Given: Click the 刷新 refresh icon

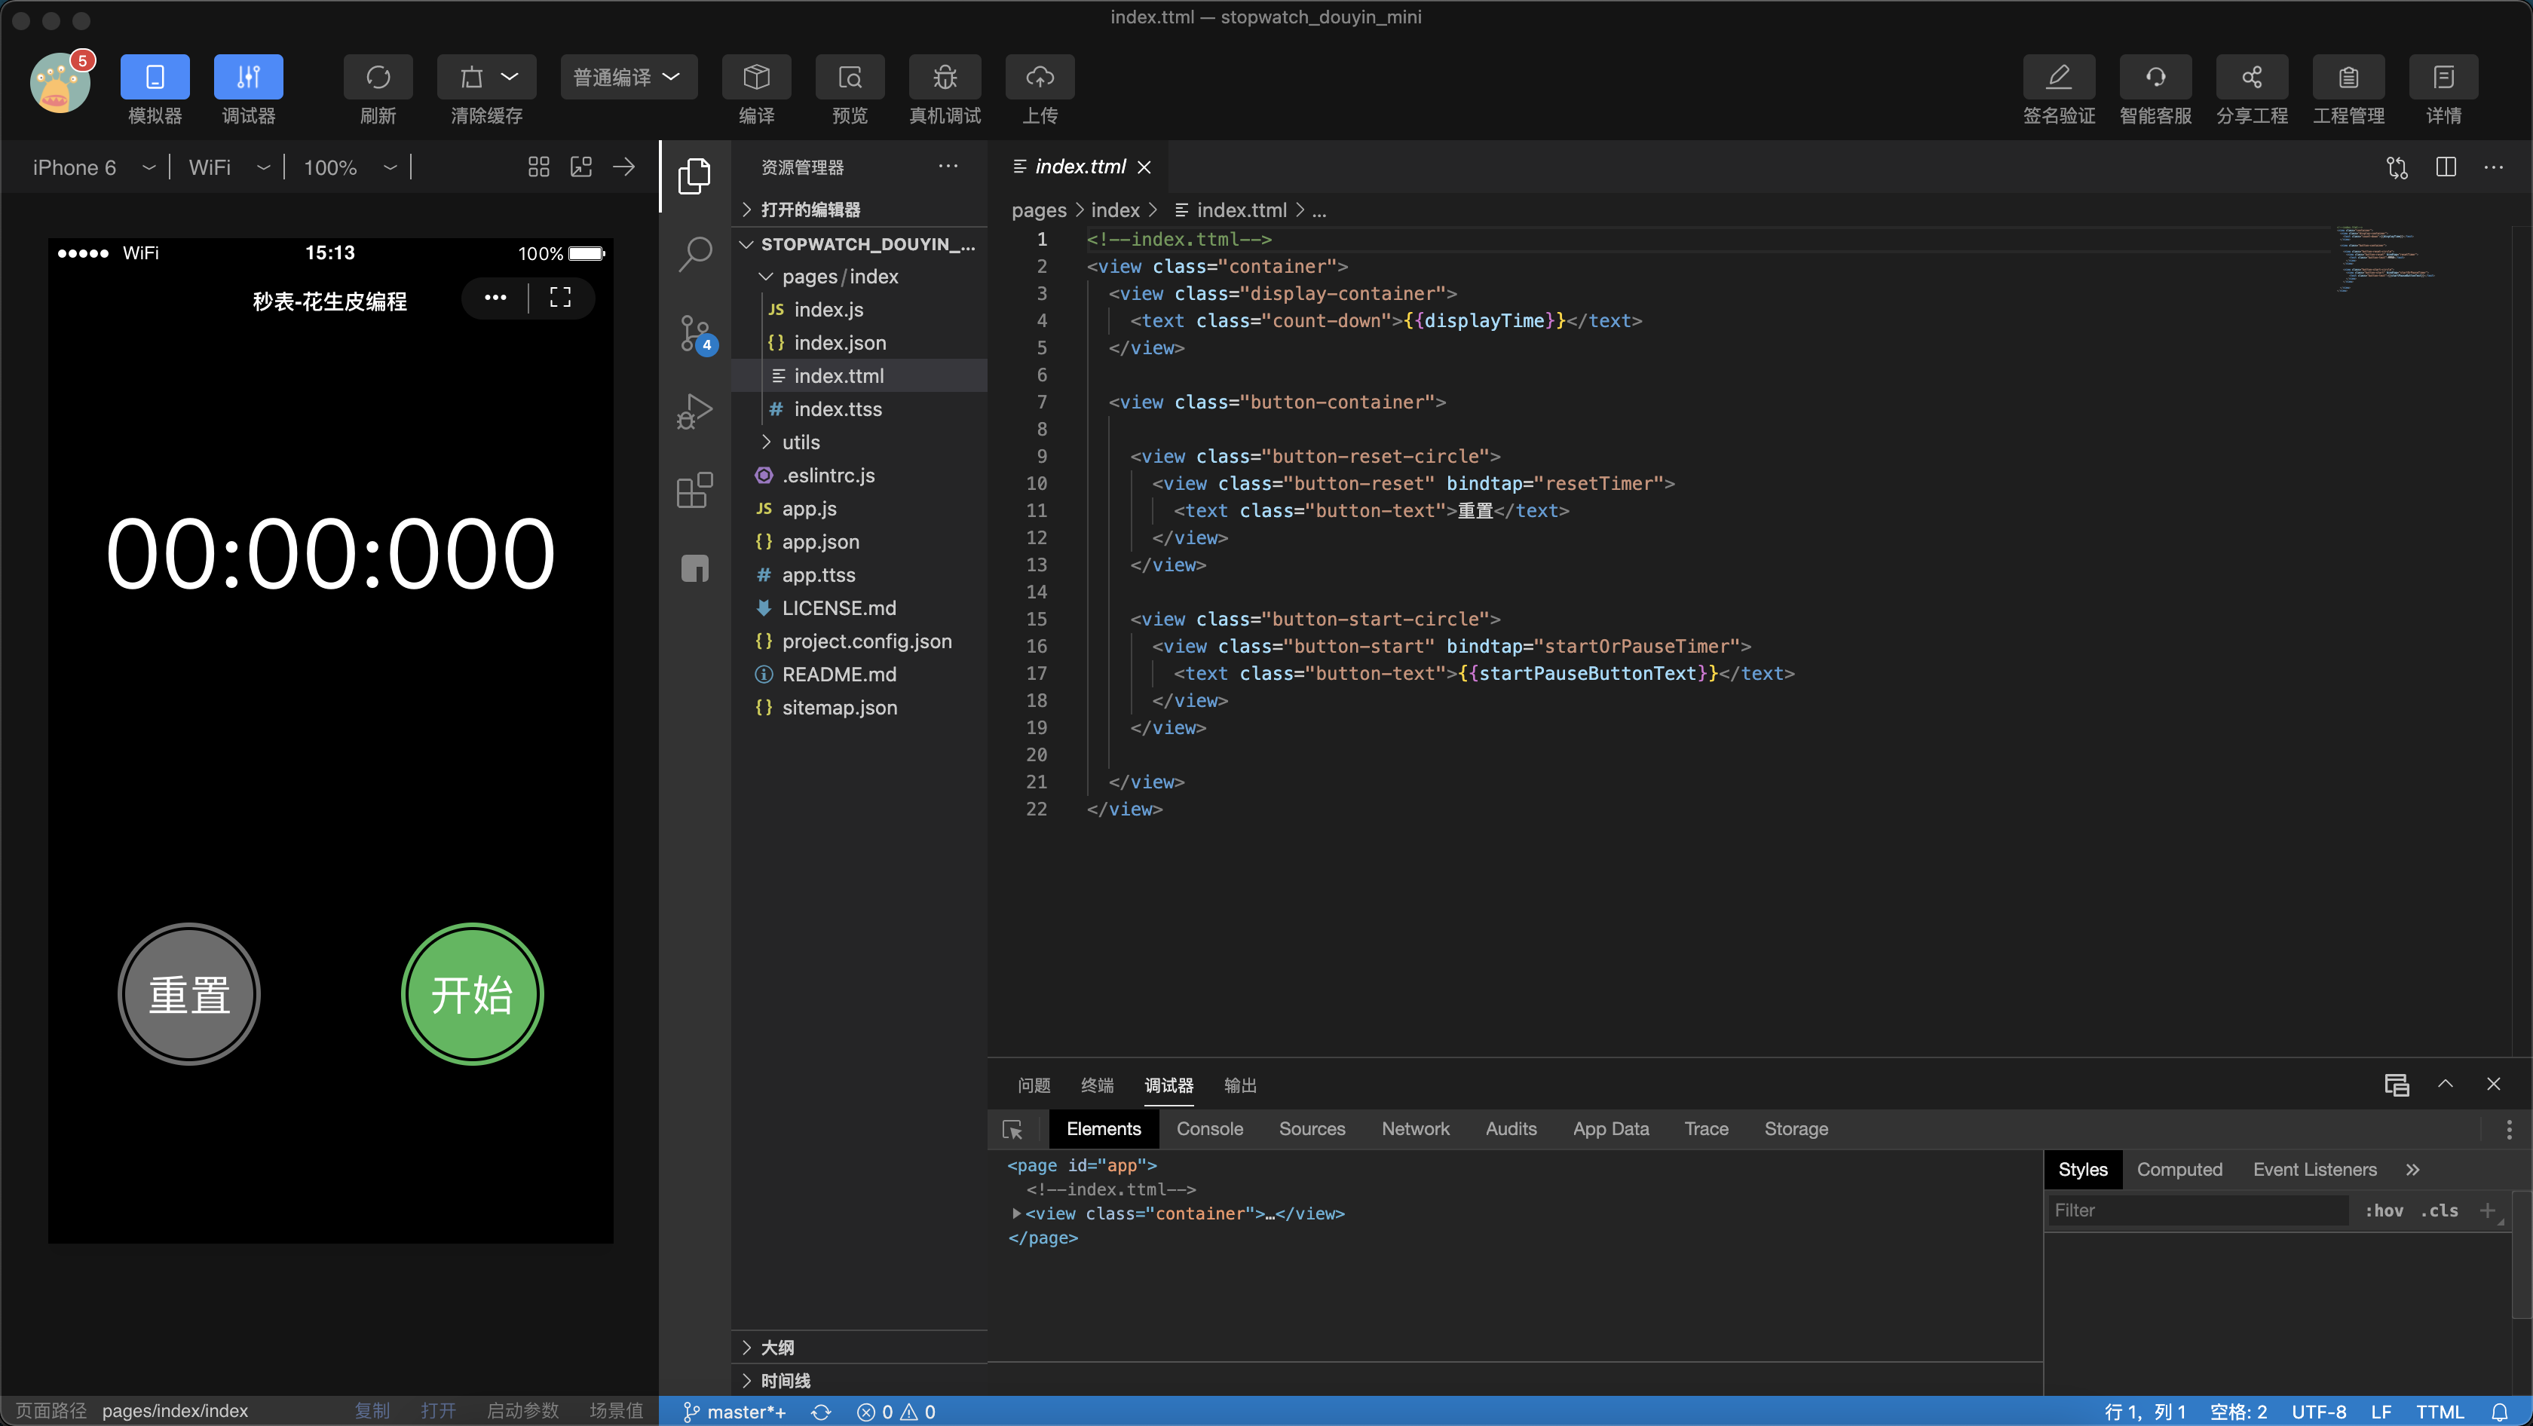Looking at the screenshot, I should (378, 77).
